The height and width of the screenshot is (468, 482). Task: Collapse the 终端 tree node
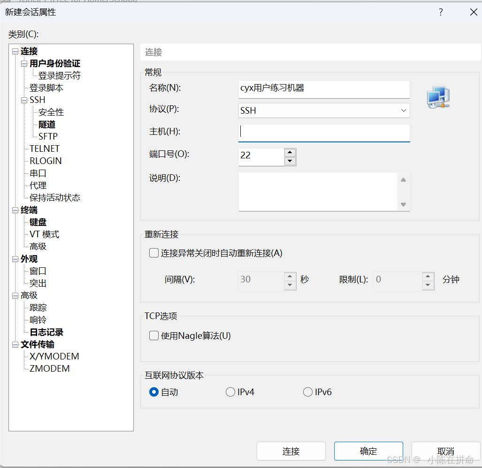pyautogui.click(x=15, y=210)
